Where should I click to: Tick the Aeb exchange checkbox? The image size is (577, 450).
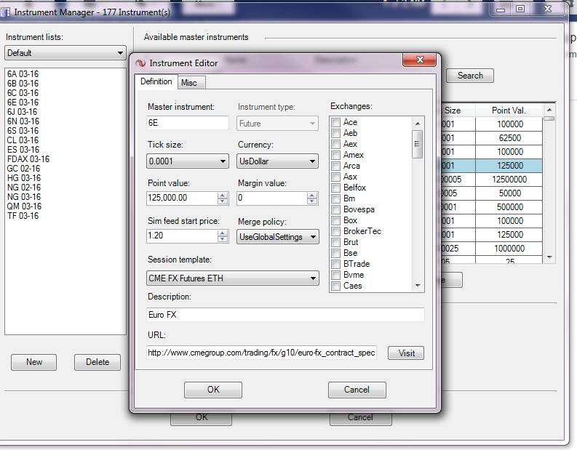[335, 133]
